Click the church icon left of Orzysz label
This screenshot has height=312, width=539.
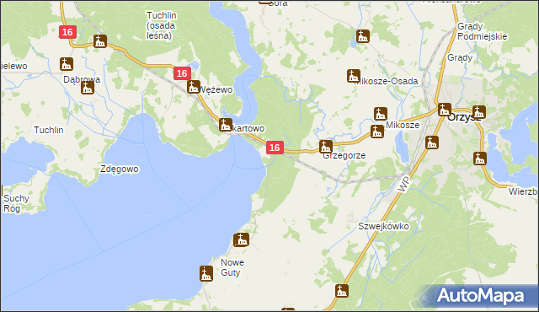click(x=444, y=110)
